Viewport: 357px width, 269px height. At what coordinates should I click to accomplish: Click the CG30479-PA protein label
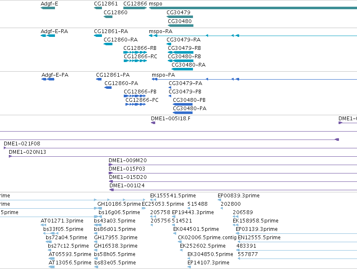(185, 83)
